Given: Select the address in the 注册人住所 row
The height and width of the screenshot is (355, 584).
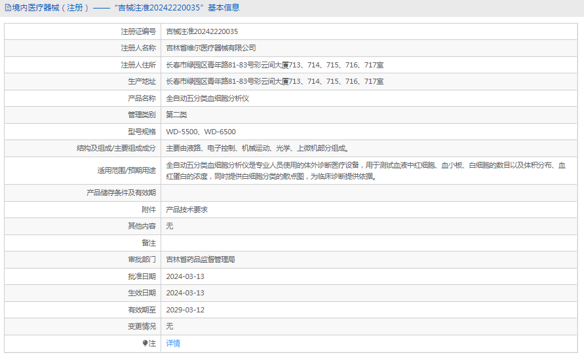Looking at the screenshot, I should [275, 65].
